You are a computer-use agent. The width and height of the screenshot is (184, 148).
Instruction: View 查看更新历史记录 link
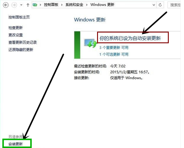[x=23, y=42]
